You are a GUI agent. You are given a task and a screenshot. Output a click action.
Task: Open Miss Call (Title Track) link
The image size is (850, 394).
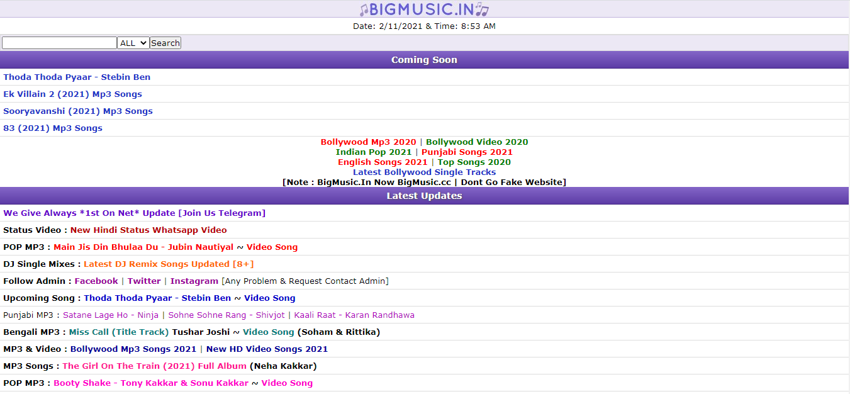119,332
